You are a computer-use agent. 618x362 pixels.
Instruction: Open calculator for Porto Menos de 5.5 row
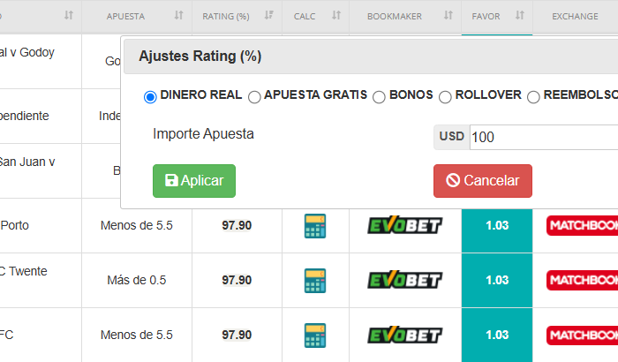(x=315, y=225)
